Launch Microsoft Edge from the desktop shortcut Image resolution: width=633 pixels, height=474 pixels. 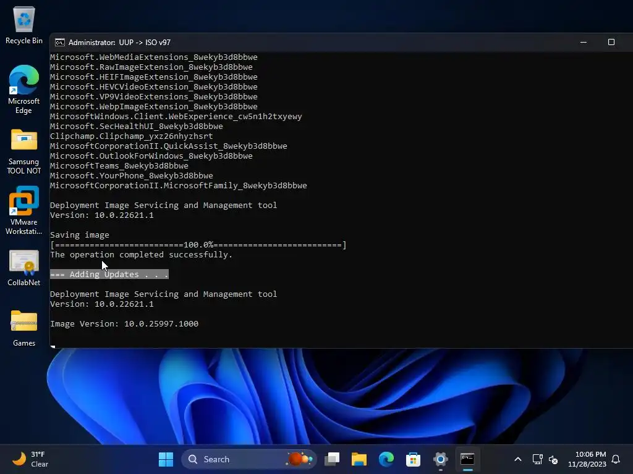pos(24,89)
